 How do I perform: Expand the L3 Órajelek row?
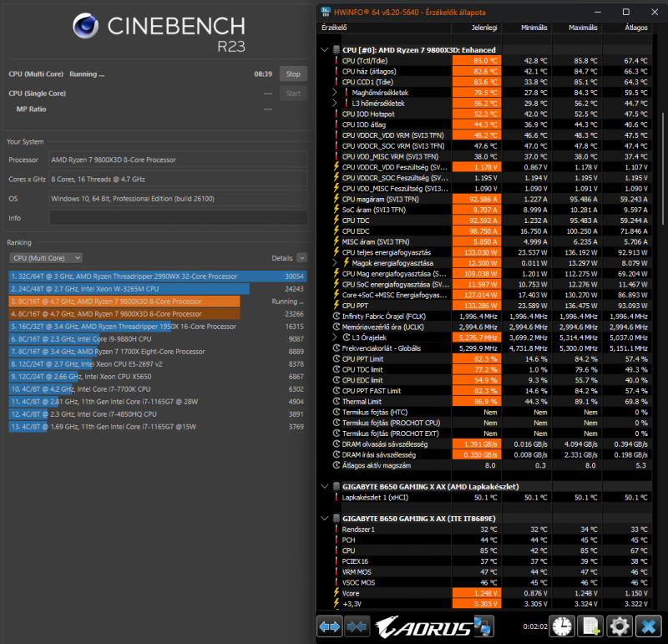[x=335, y=337]
